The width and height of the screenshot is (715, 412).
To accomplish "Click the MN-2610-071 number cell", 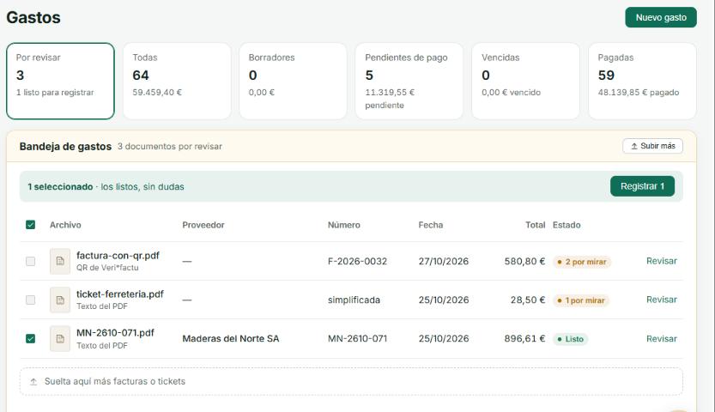I will pyautogui.click(x=357, y=339).
